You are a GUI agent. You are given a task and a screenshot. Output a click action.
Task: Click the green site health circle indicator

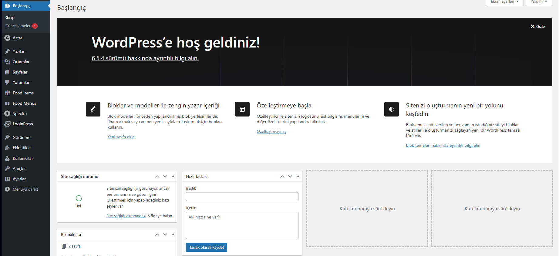(79, 198)
